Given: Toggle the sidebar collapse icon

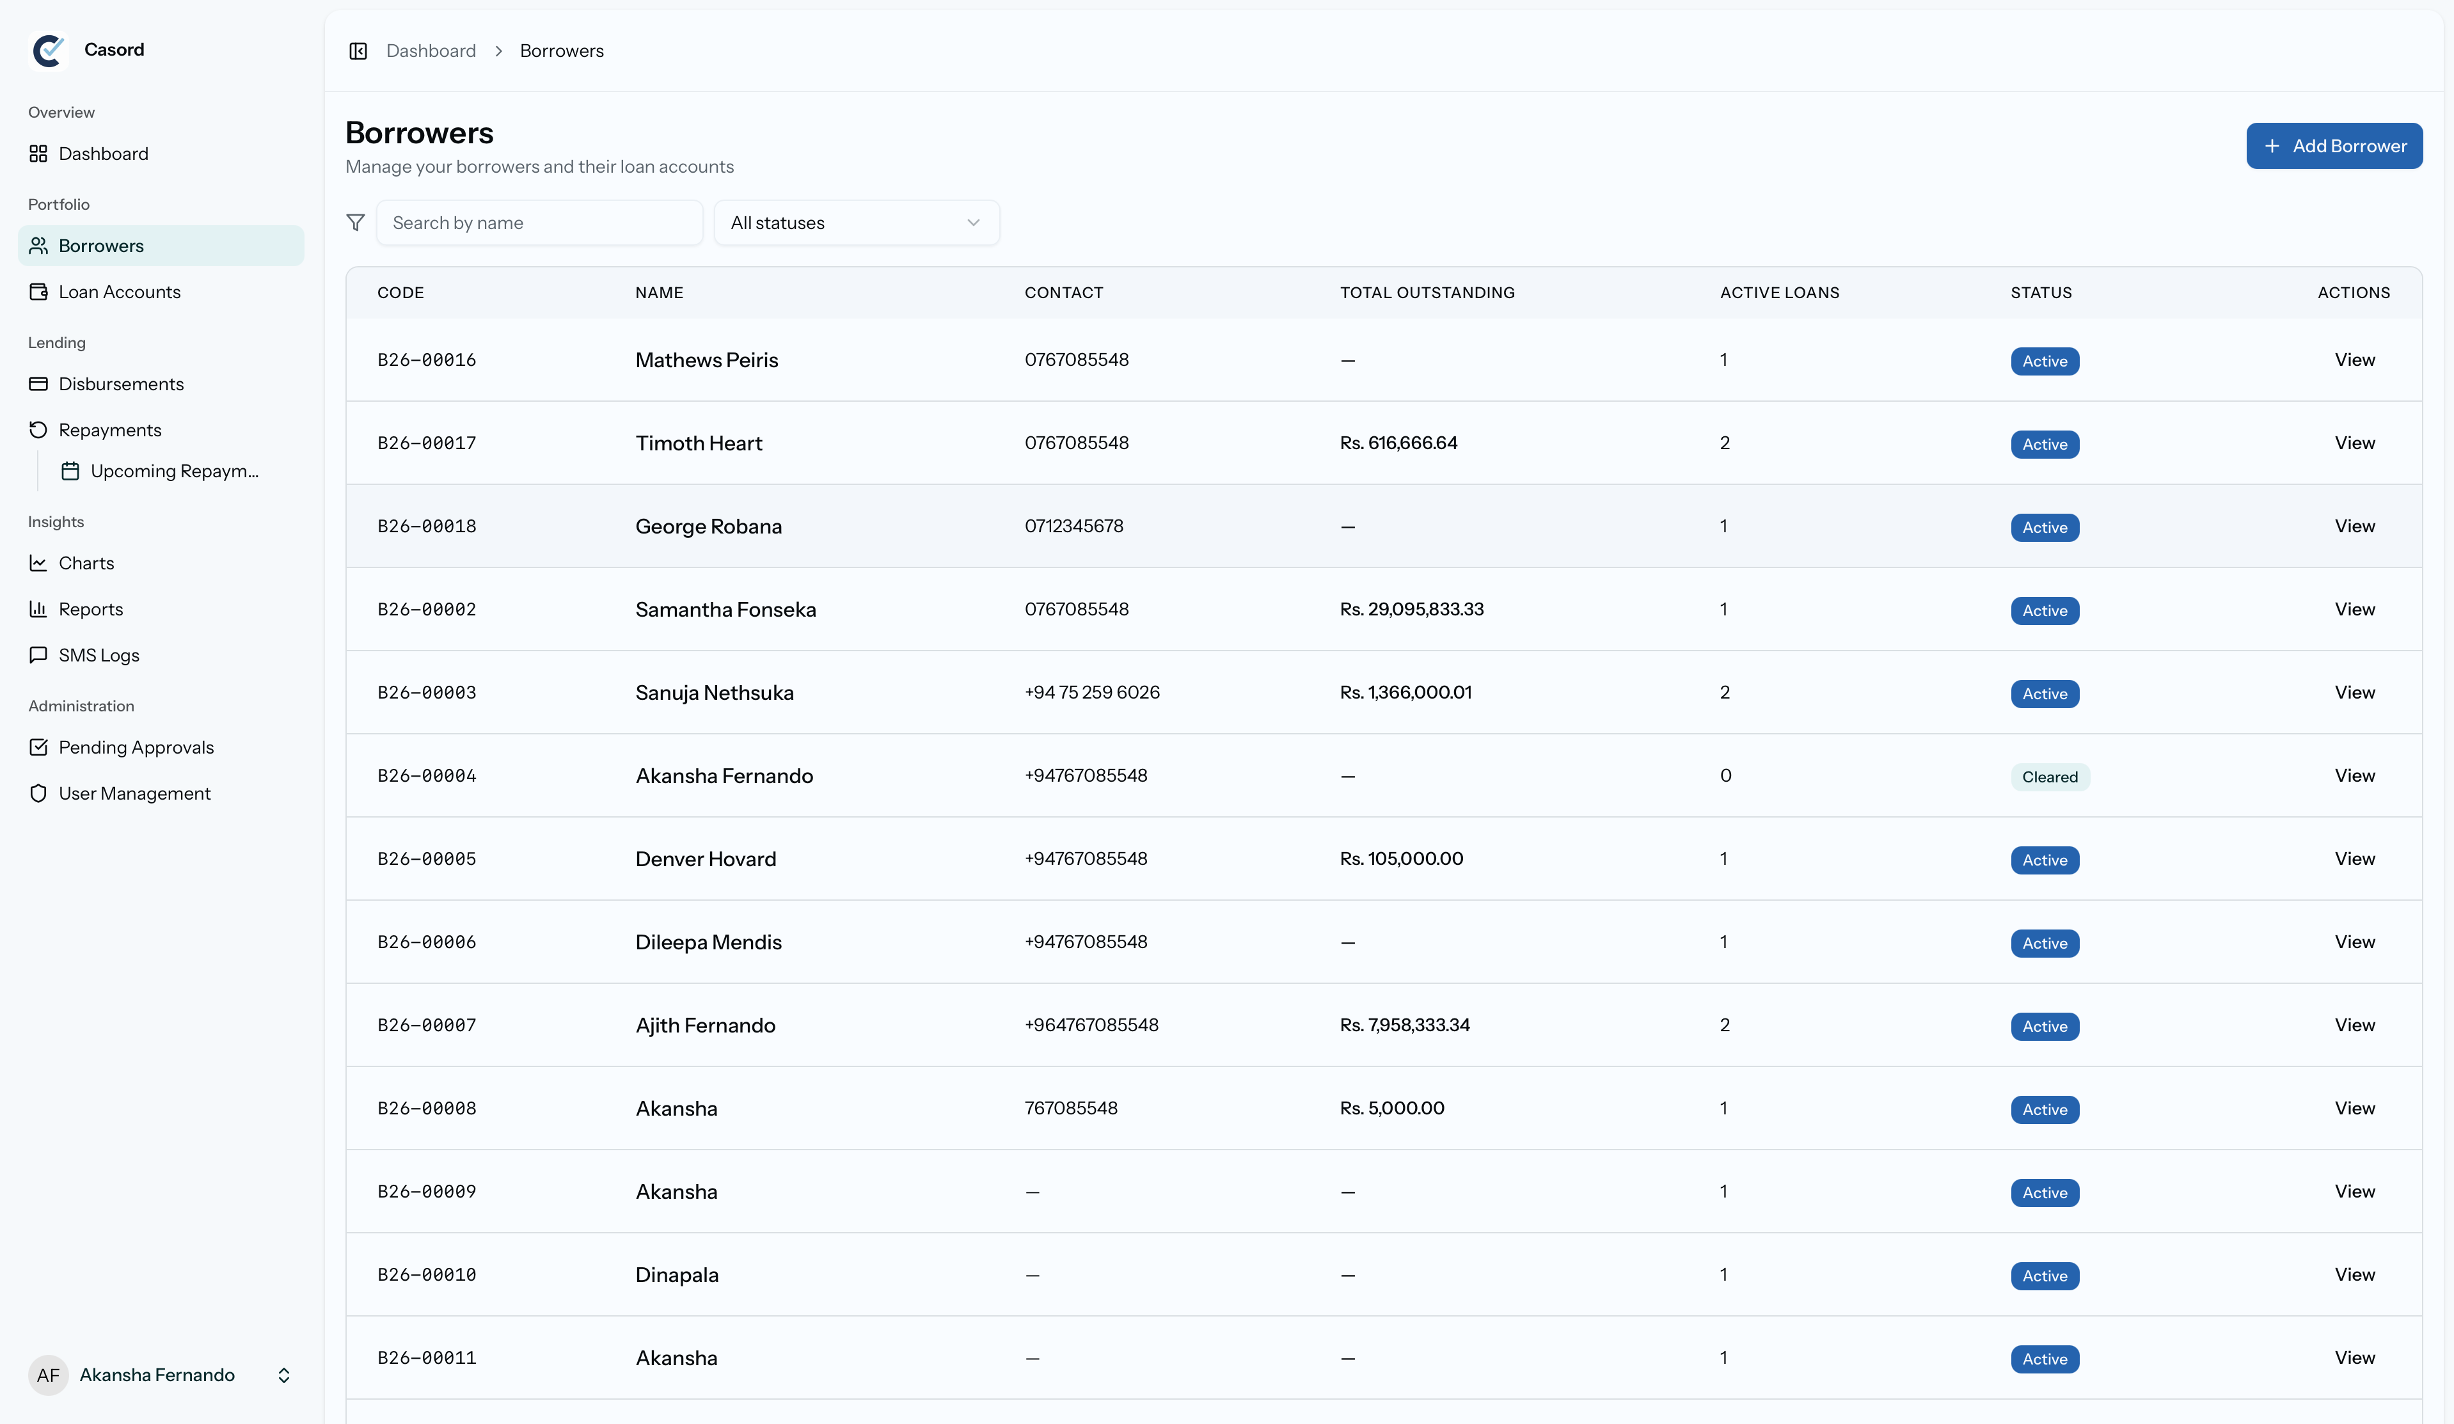Looking at the screenshot, I should 358,51.
